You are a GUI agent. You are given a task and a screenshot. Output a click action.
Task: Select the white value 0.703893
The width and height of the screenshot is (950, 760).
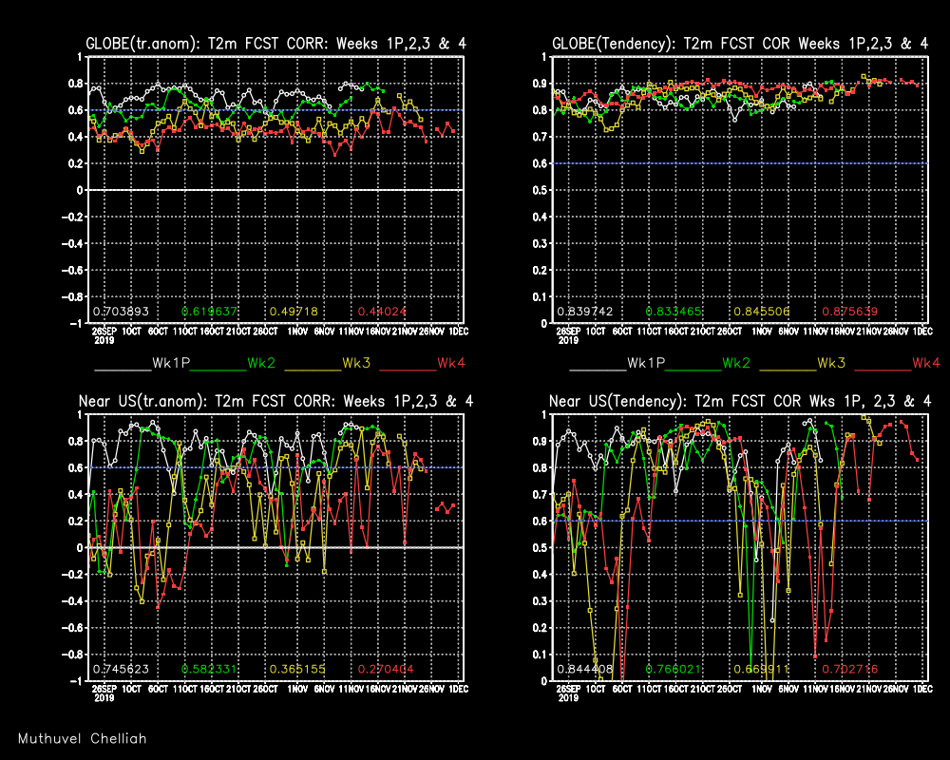pos(121,312)
